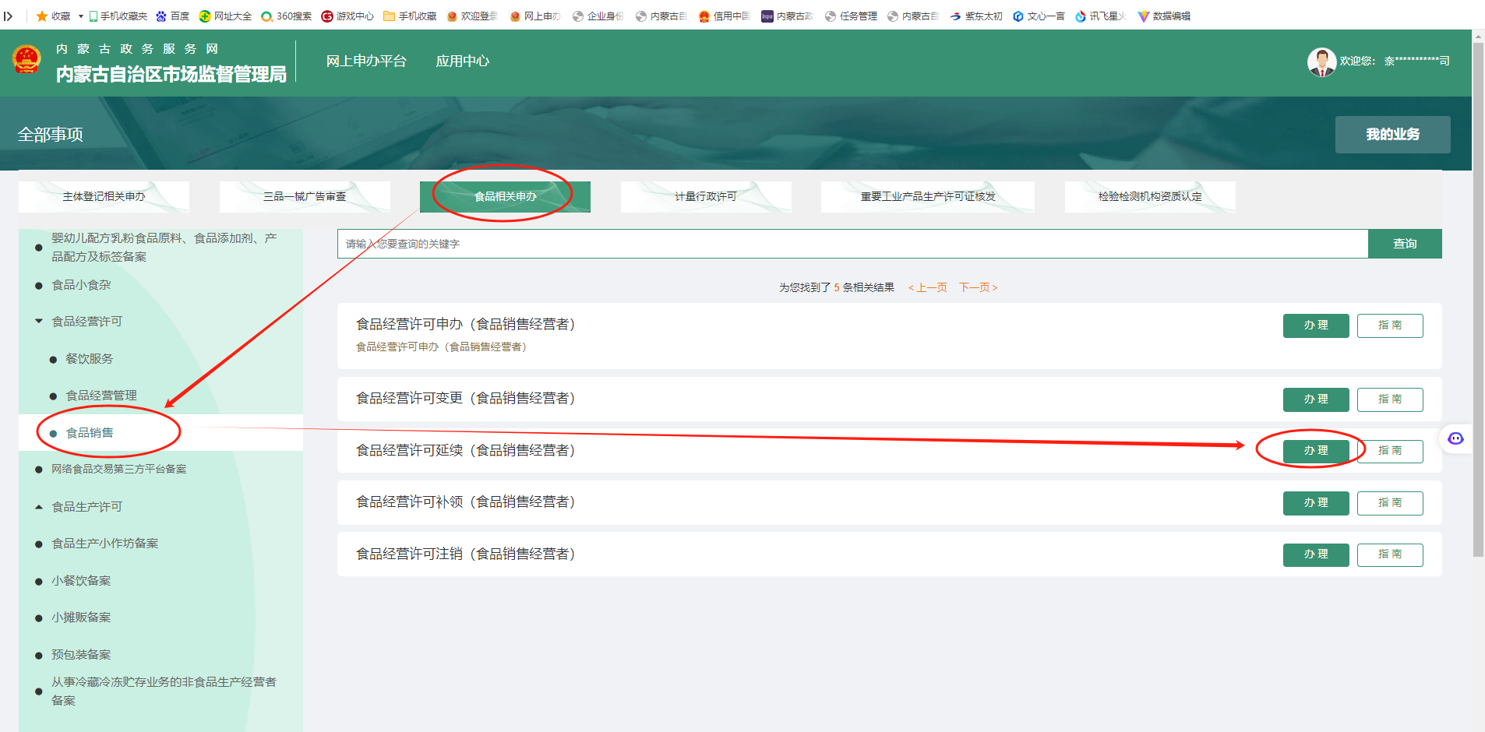Click the 收藏 star favorites icon

42,16
